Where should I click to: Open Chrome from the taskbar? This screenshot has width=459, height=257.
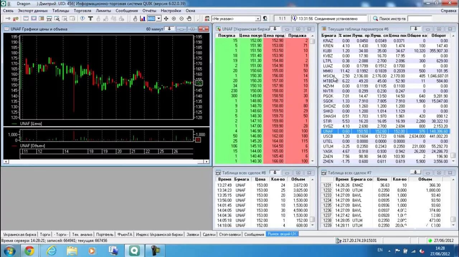click(x=29, y=251)
